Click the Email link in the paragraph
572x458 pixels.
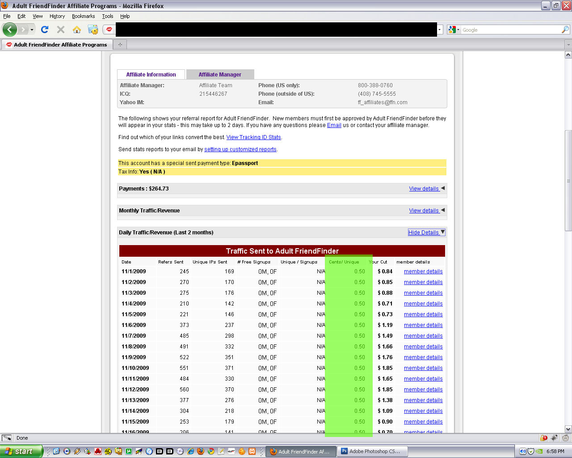tap(334, 125)
